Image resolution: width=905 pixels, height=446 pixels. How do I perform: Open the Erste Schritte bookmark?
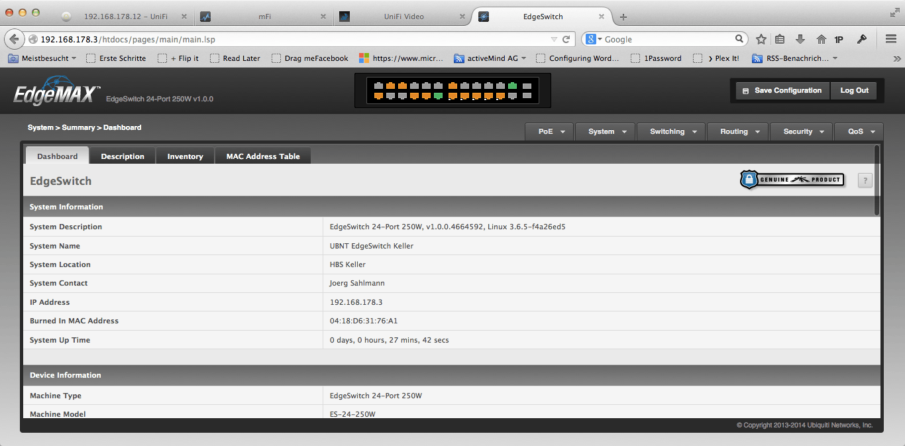click(x=116, y=58)
